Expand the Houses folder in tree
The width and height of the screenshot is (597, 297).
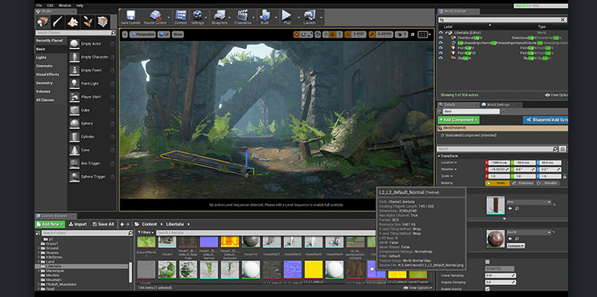point(39,252)
